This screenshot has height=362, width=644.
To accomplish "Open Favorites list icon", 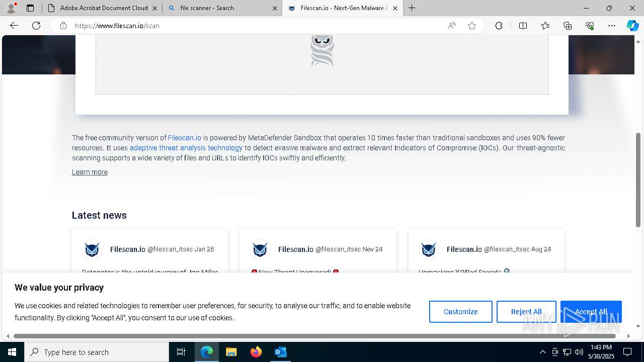I will click(545, 26).
